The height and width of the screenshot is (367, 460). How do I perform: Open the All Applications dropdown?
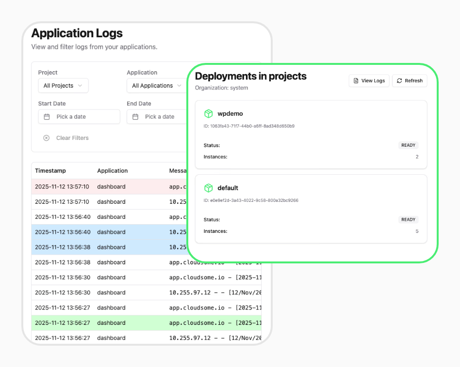pos(157,86)
